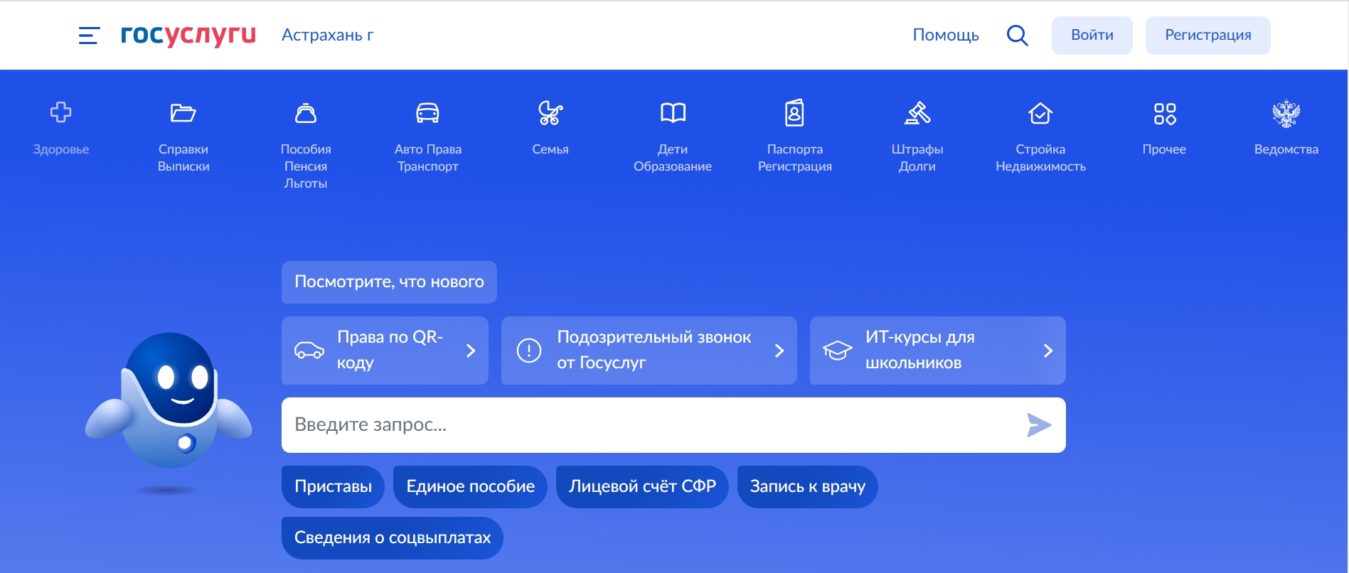Viewport: 1349px width, 573px height.
Task: Click the Войти button
Action: 1092,36
